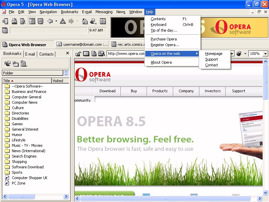Sort bookmarks by the Title column header

click(27, 81)
